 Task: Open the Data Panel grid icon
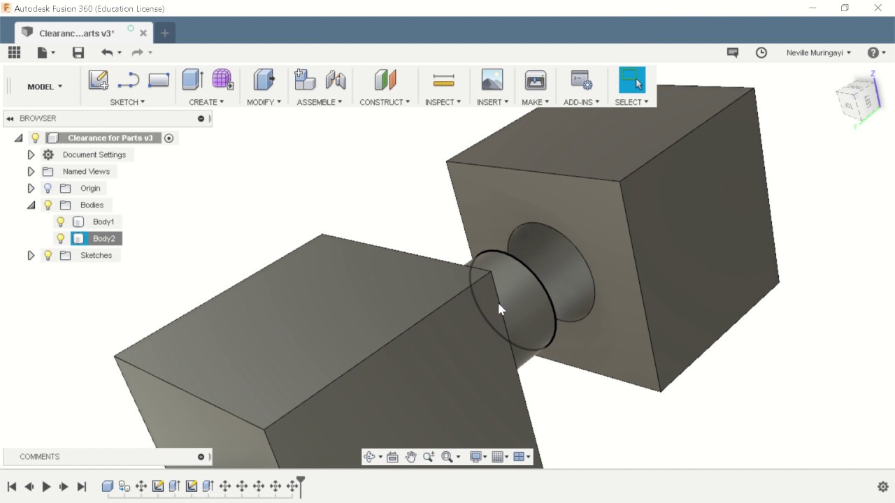(14, 52)
